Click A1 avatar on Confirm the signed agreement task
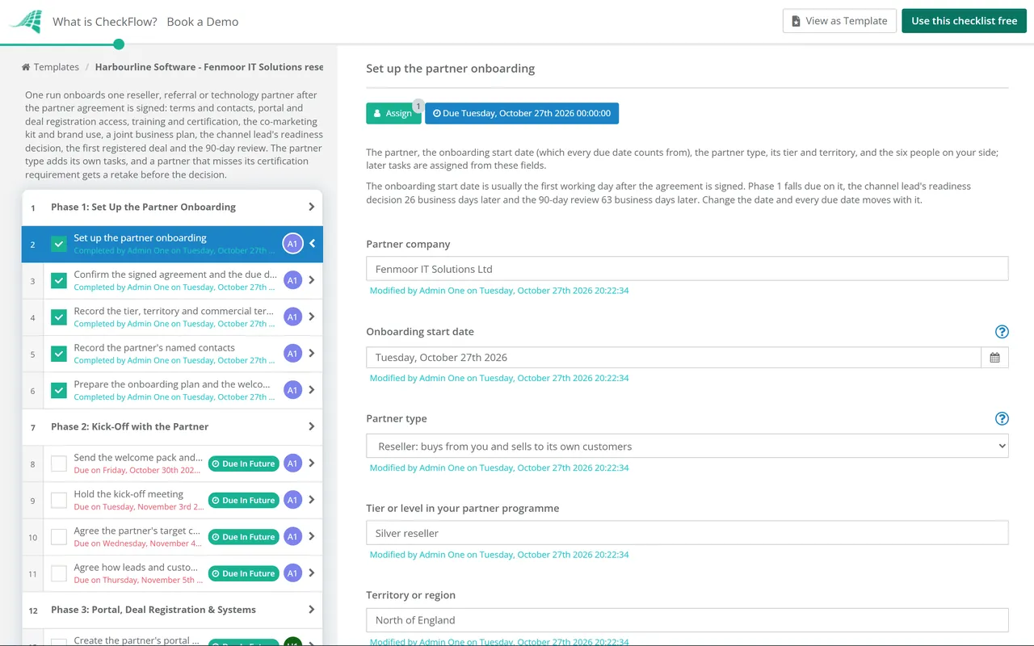The width and height of the screenshot is (1034, 646). [292, 280]
